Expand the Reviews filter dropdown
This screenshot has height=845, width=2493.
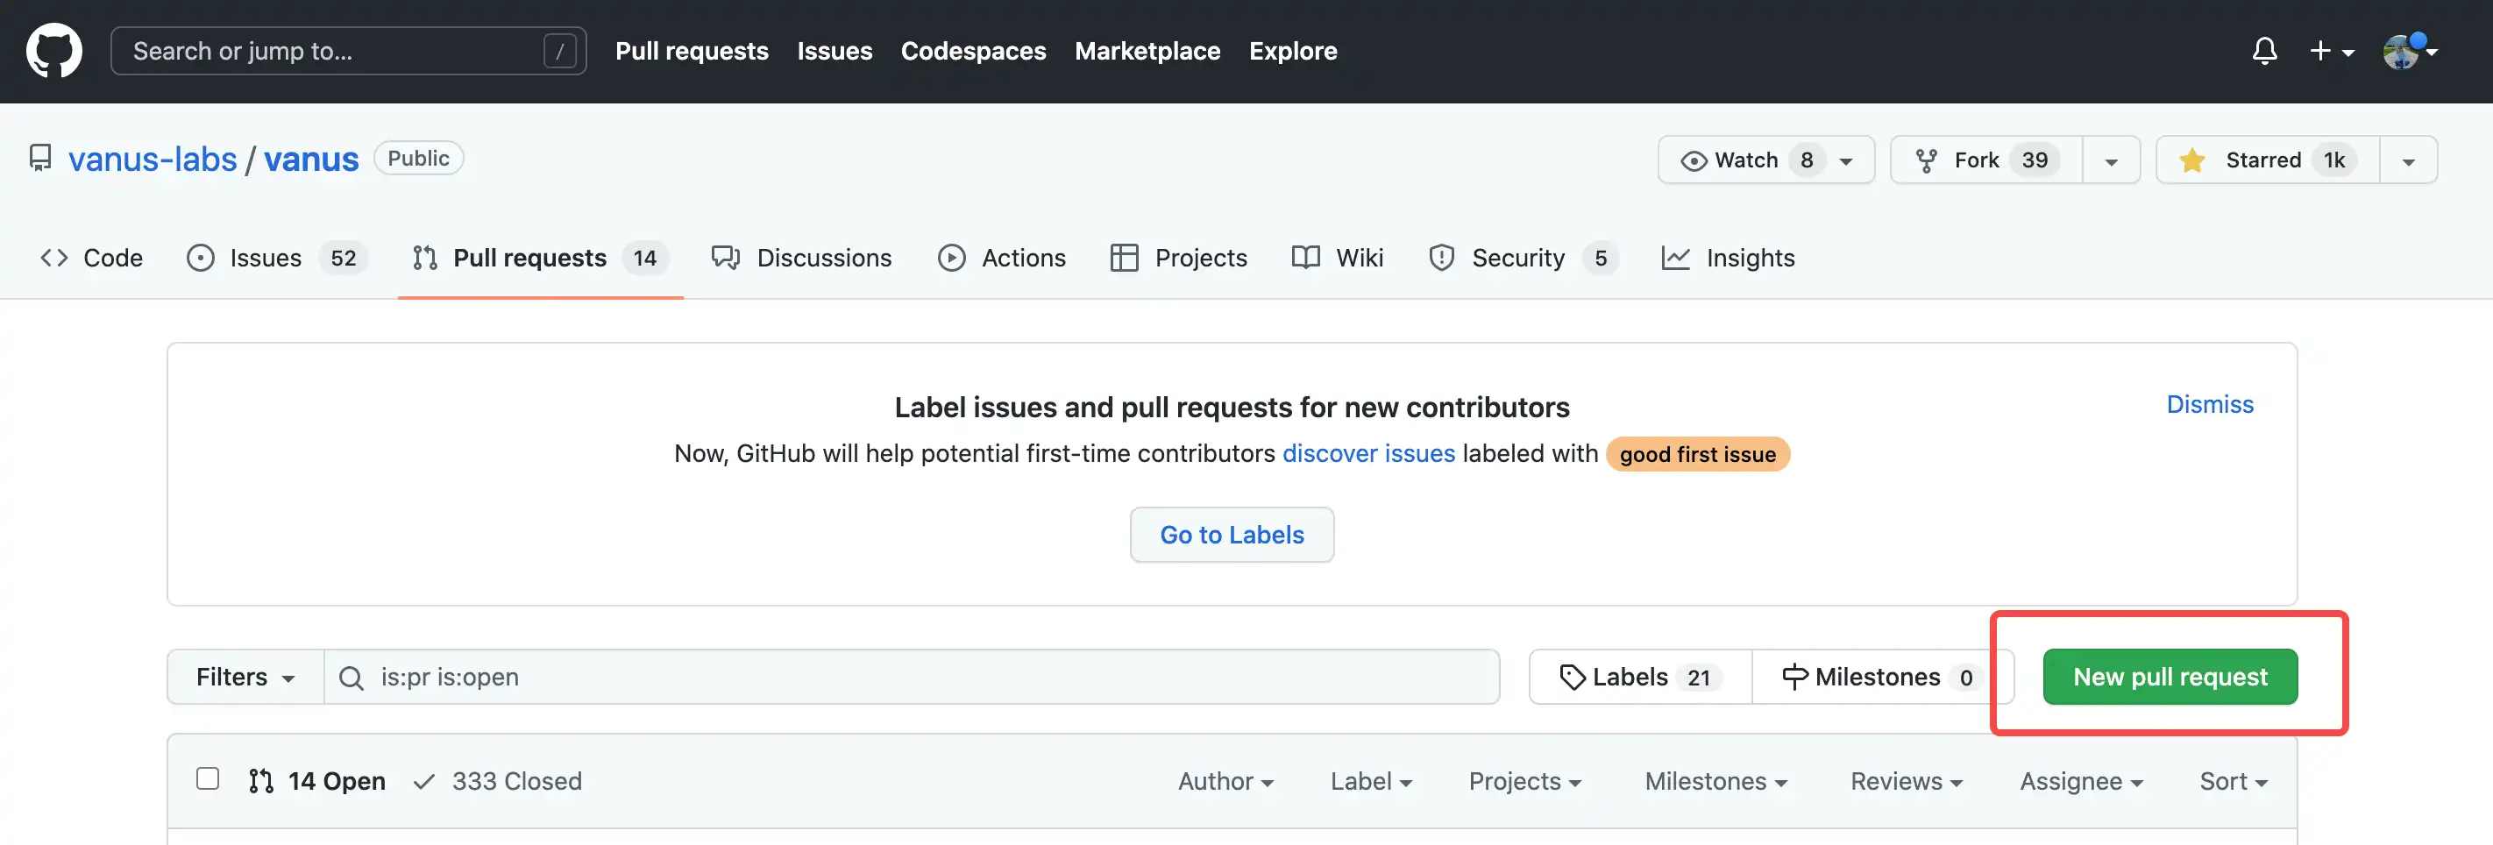[1906, 781]
